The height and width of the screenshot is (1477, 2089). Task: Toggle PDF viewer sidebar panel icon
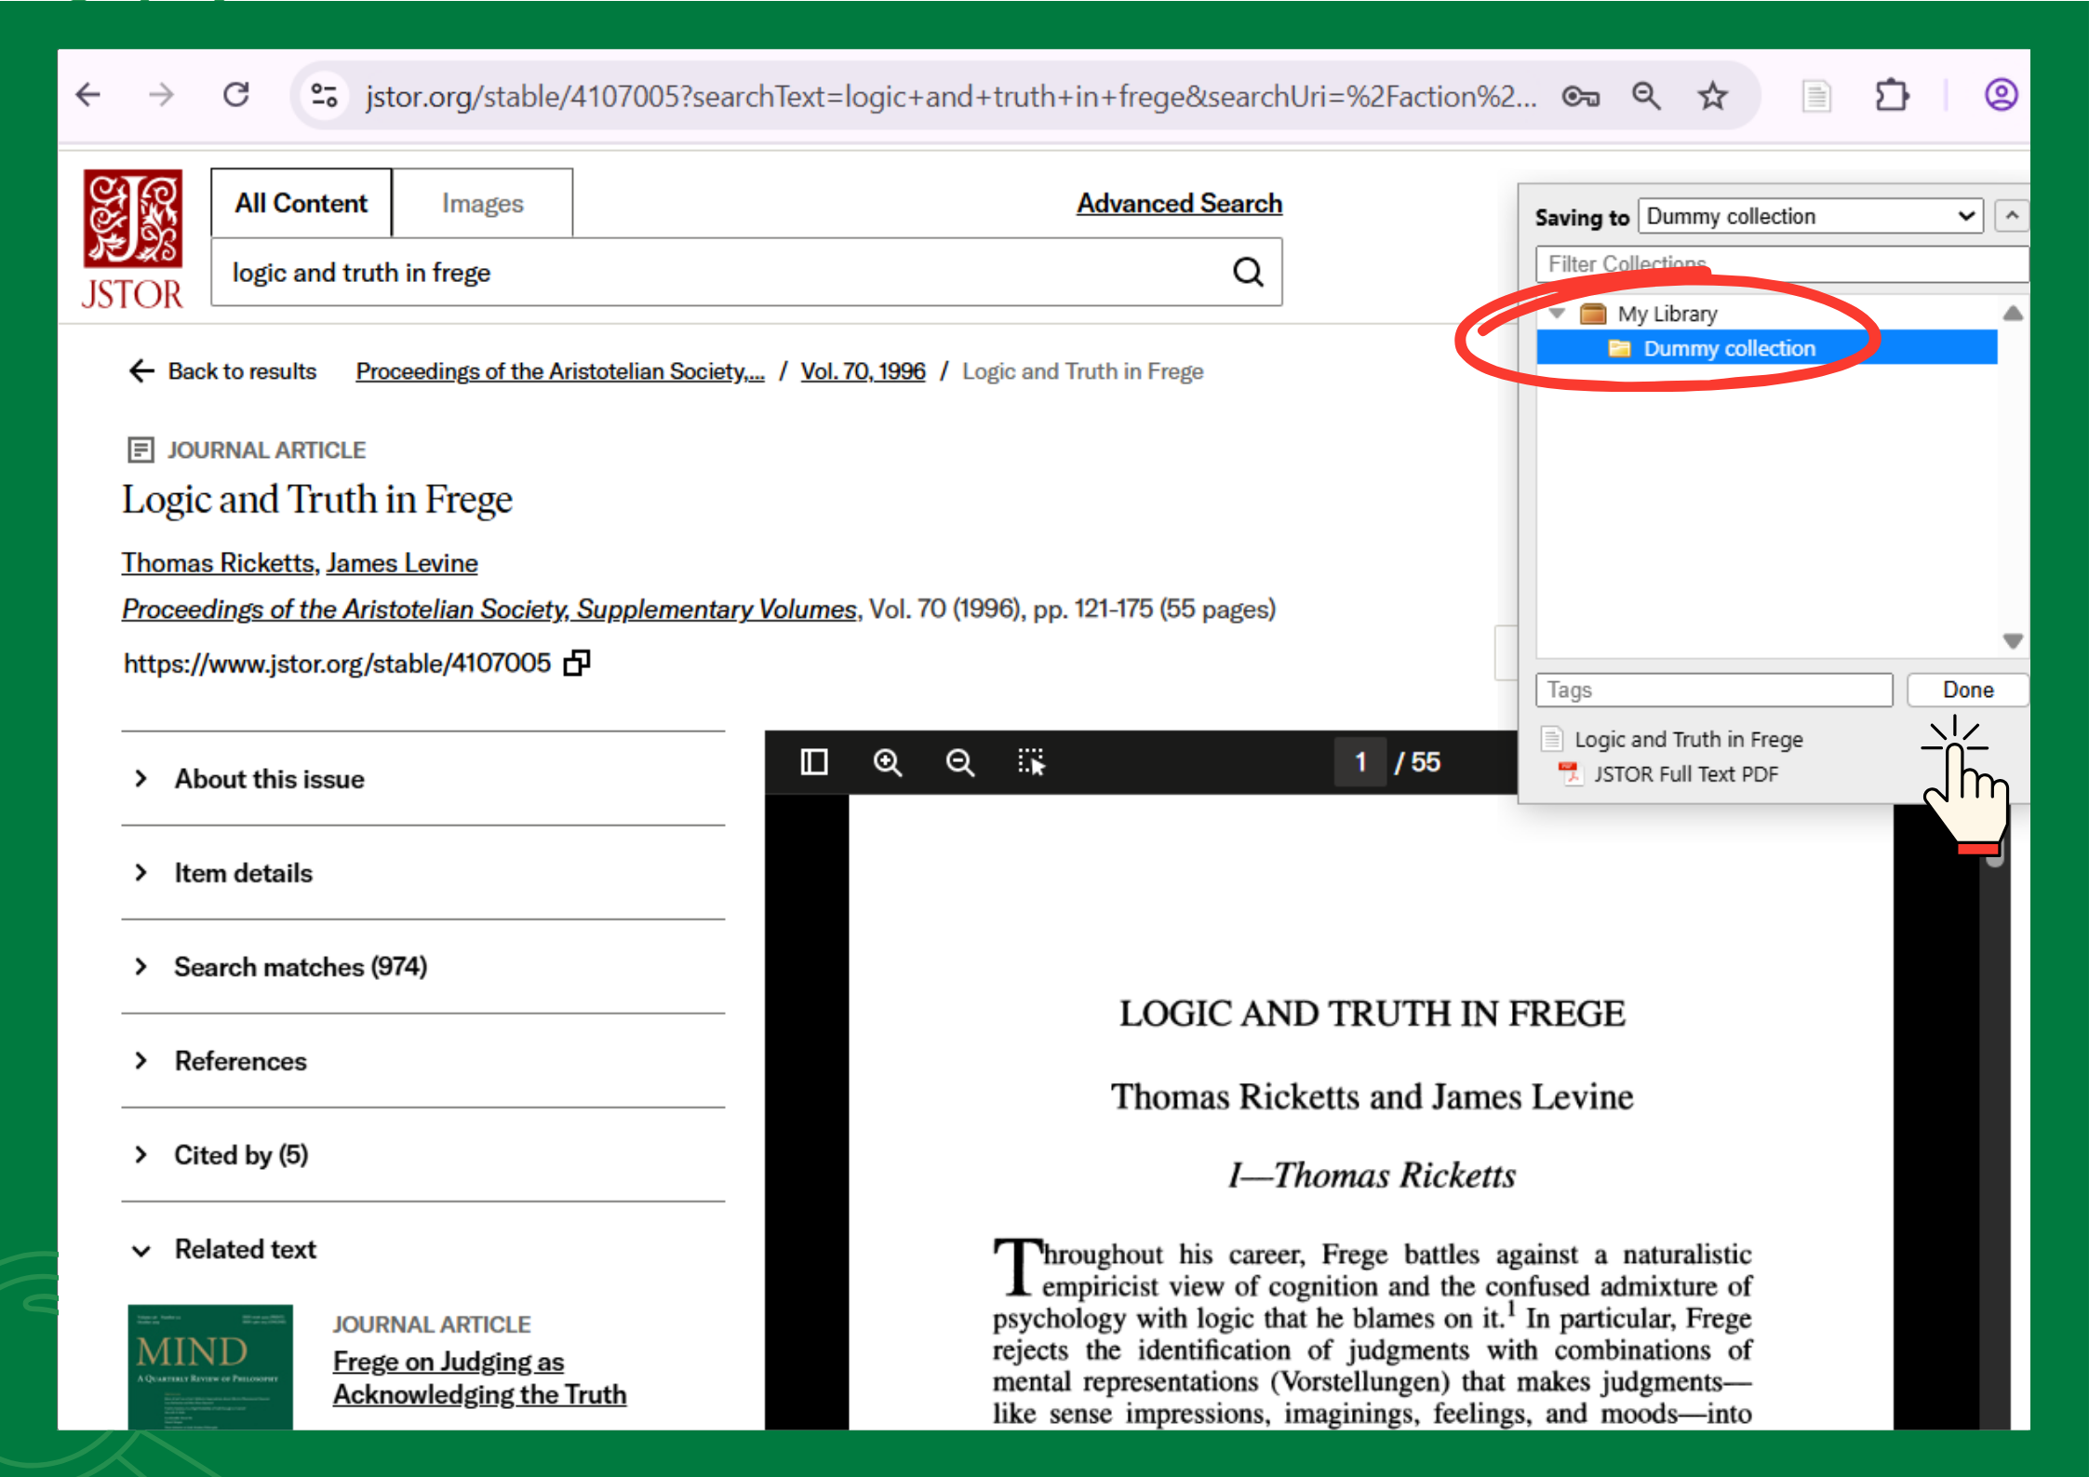(x=814, y=762)
